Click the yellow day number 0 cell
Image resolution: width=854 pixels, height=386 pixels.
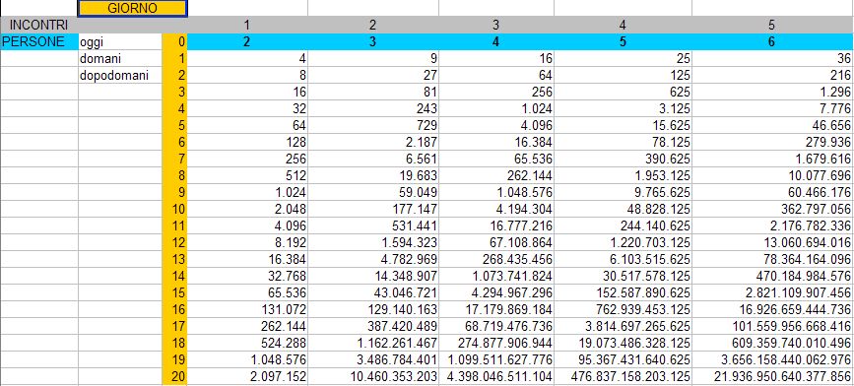174,42
